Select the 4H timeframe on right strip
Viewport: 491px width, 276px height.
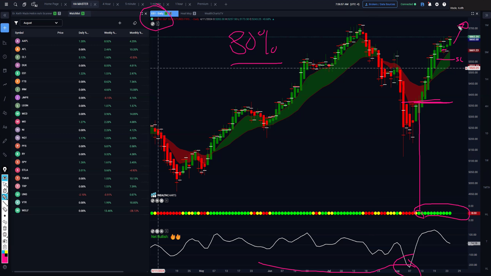tap(487, 106)
